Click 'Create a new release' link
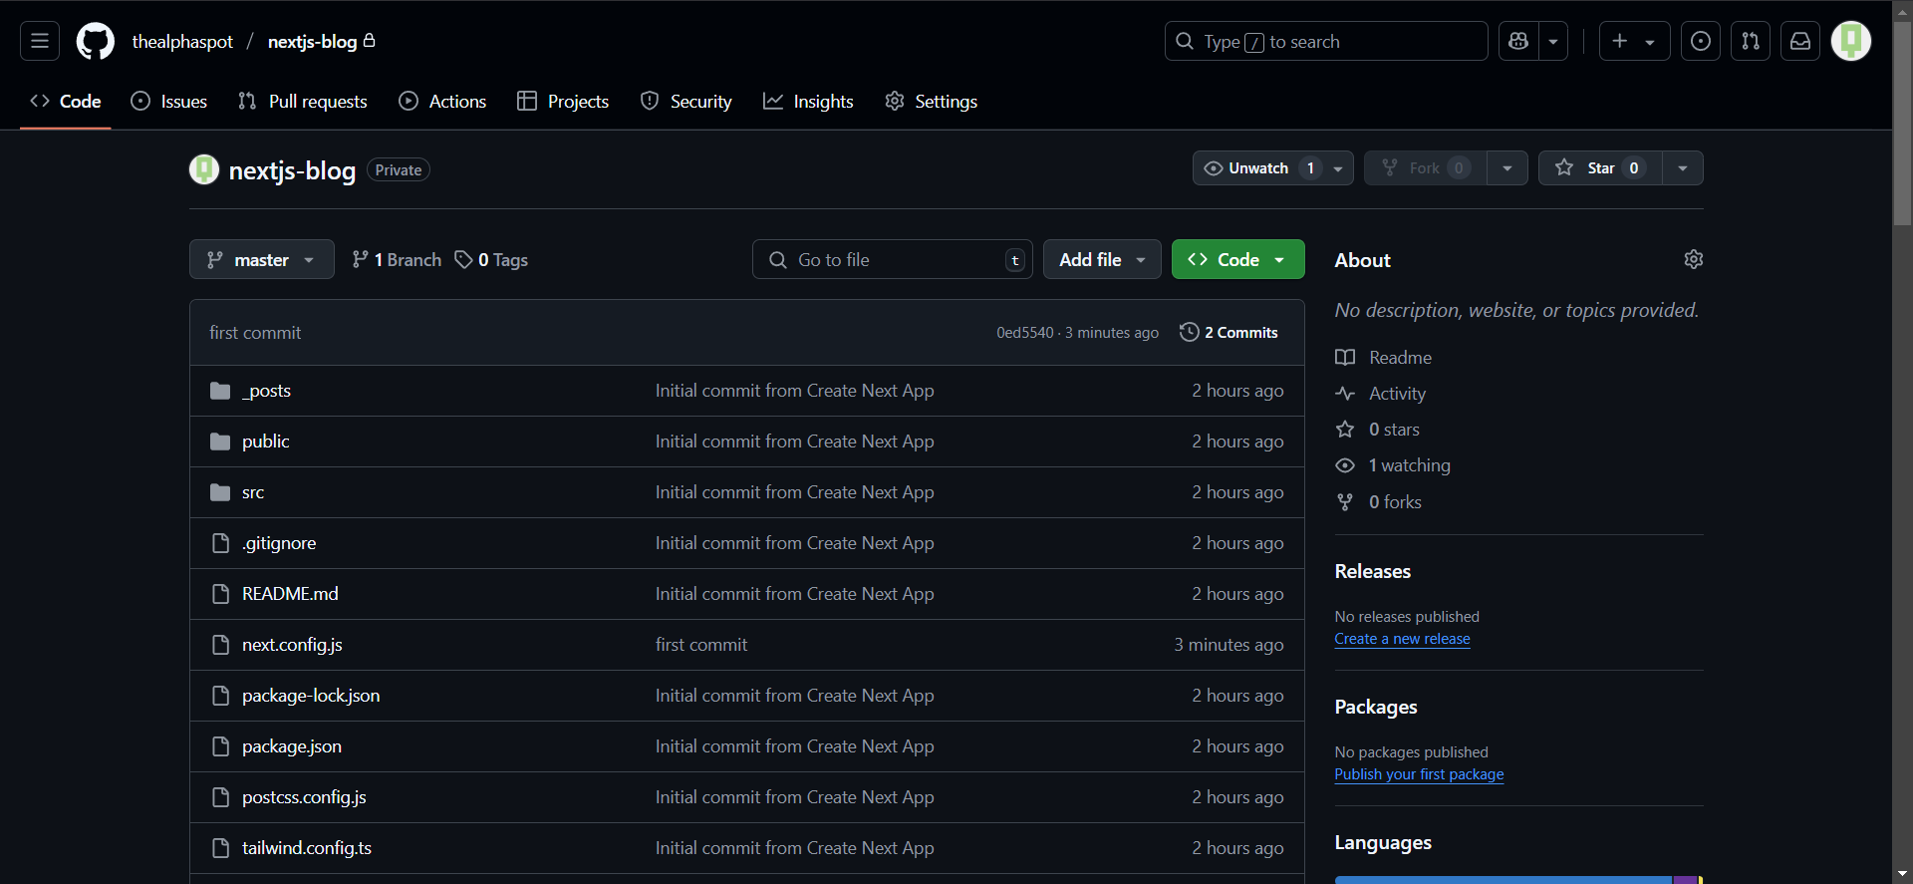The height and width of the screenshot is (884, 1913). tap(1402, 639)
